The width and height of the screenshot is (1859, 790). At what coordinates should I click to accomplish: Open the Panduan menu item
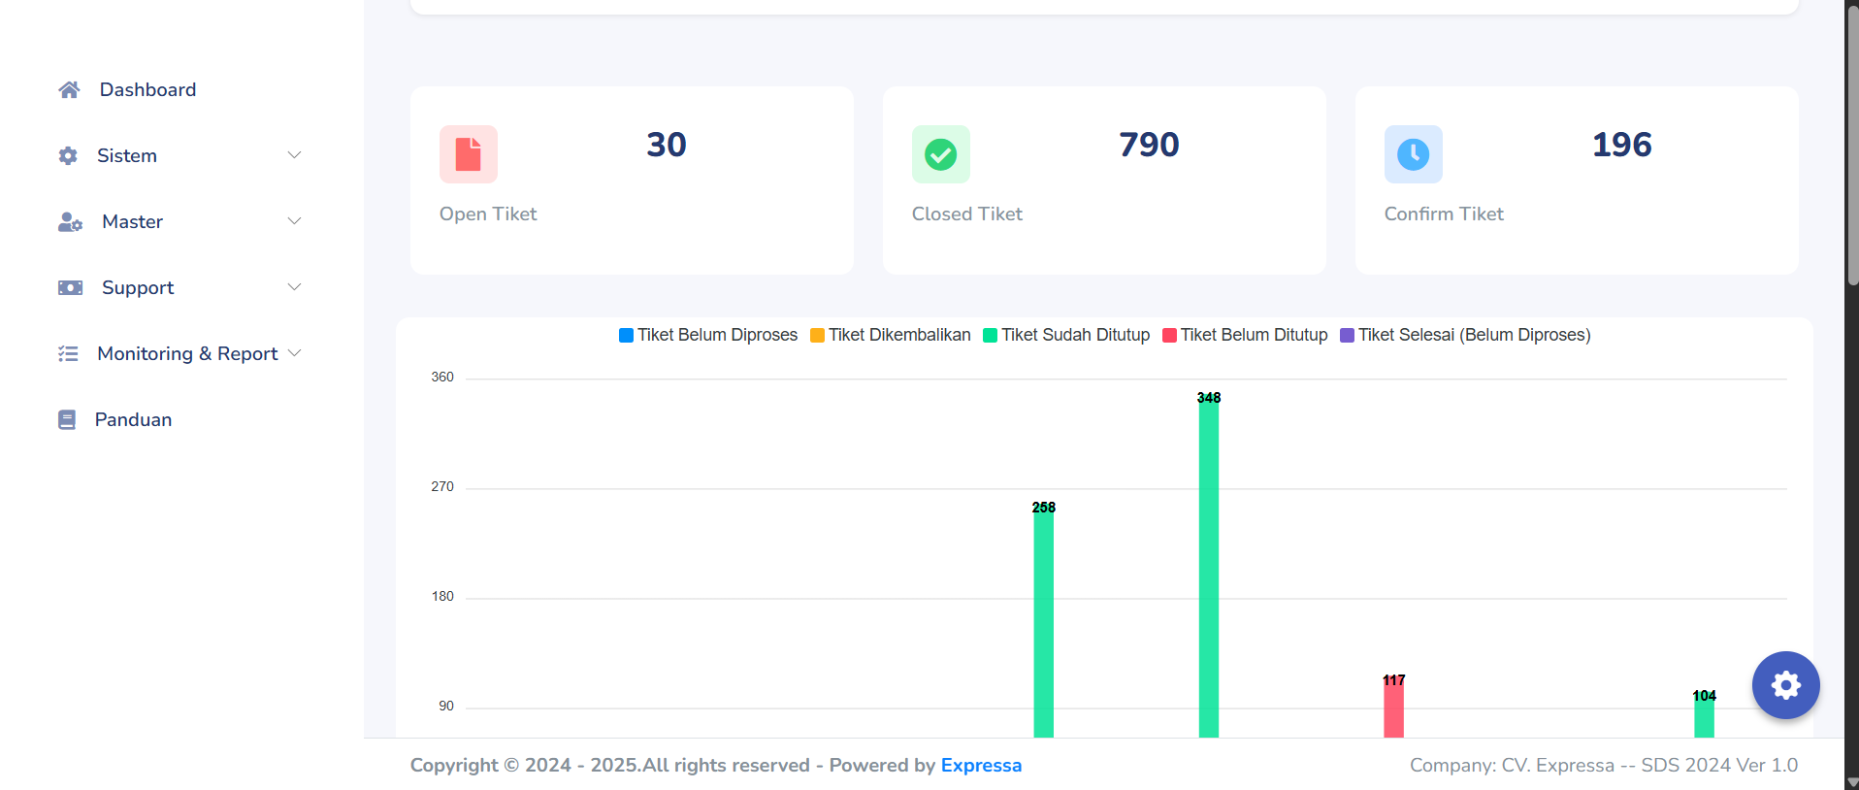[133, 420]
